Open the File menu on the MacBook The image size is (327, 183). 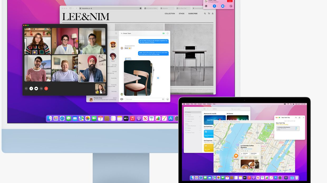(192, 104)
